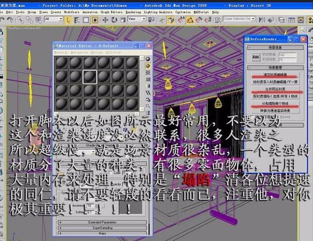Click button between second and third underlines
313x241 pixels.
click(275, 96)
